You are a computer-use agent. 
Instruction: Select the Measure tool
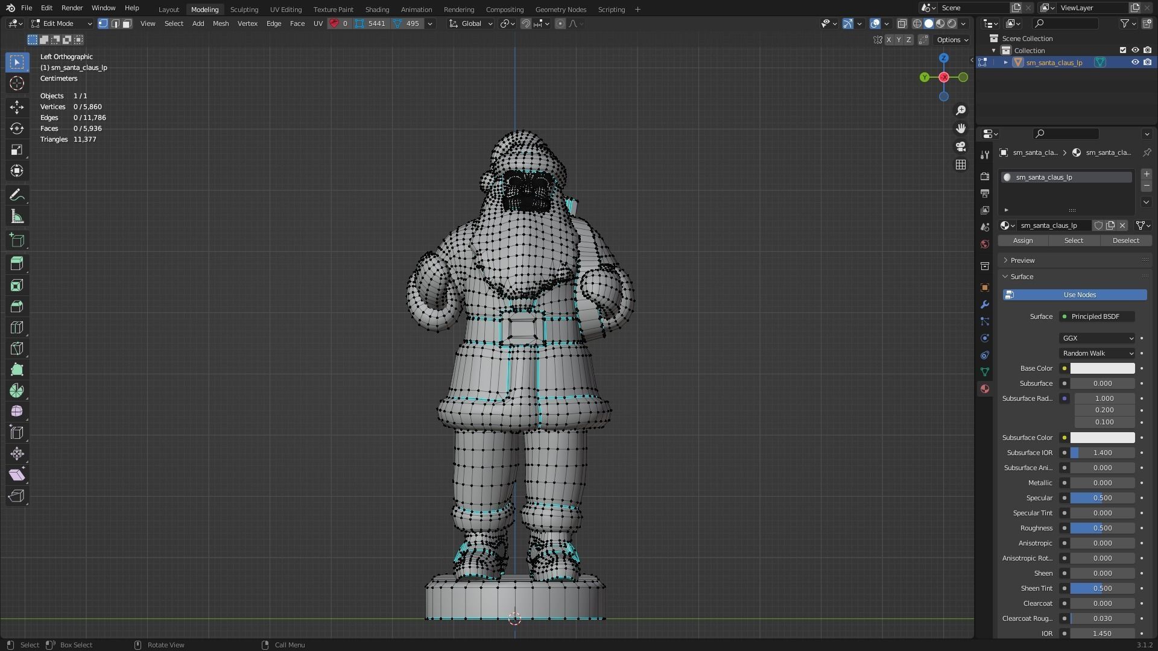coord(17,216)
